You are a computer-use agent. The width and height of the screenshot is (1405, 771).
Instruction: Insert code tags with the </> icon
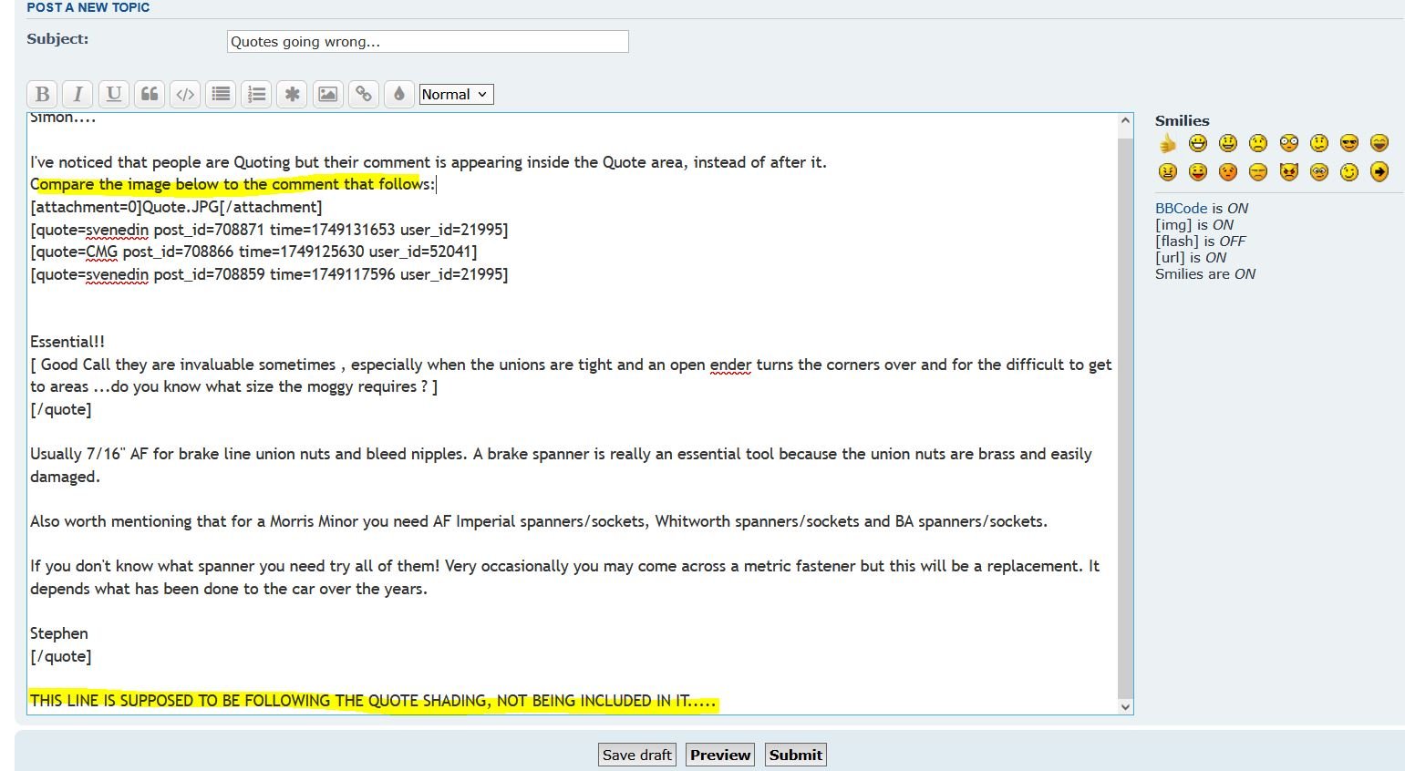(185, 94)
